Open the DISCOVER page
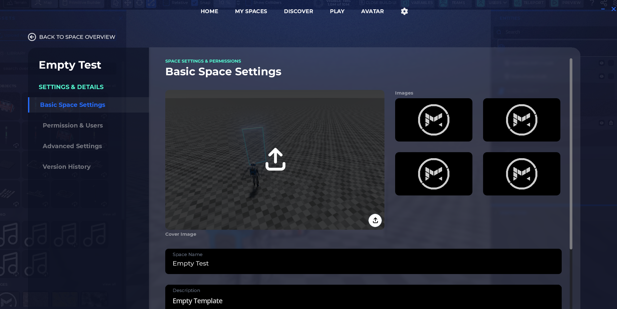The height and width of the screenshot is (309, 617). click(x=298, y=11)
